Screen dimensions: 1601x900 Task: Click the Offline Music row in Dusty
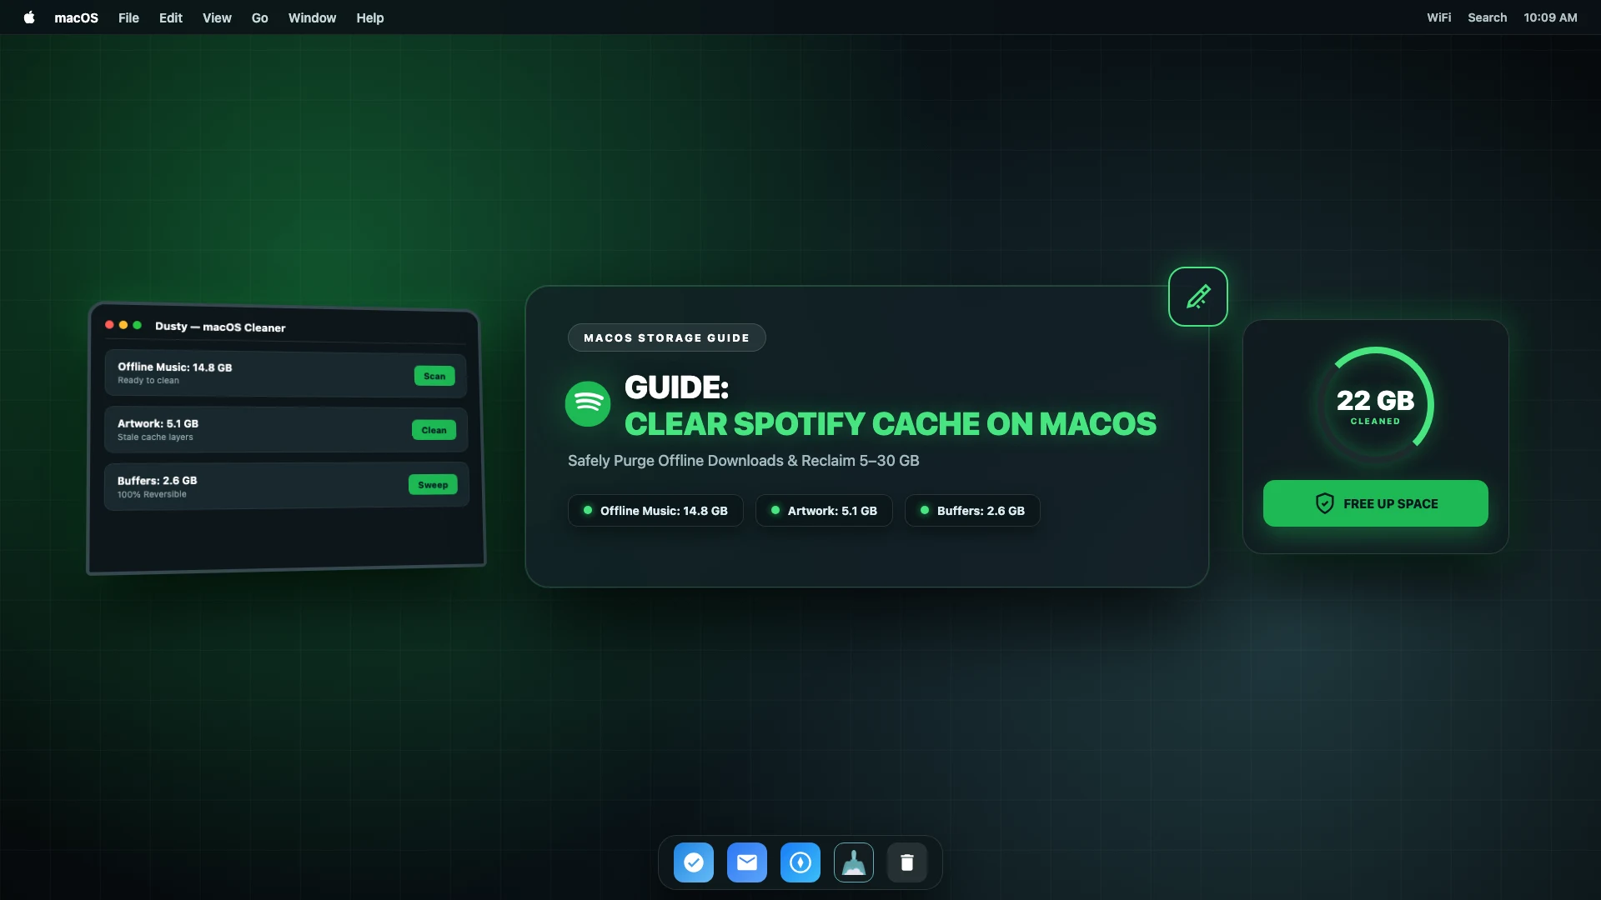[x=285, y=373]
